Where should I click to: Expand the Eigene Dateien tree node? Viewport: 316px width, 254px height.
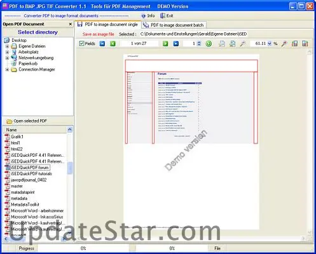coord(7,46)
